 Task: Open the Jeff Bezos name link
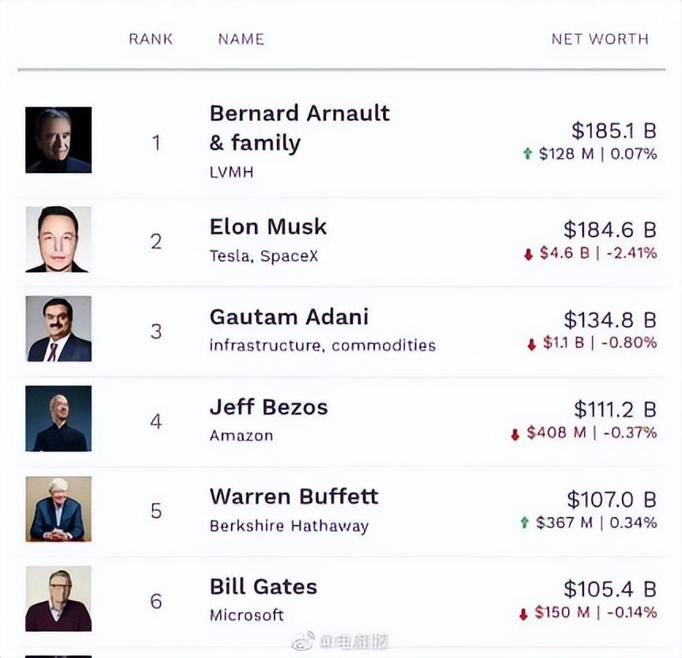(x=268, y=407)
